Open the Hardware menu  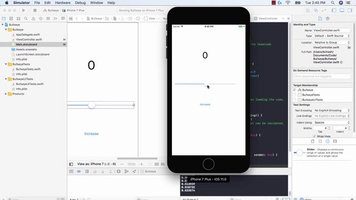(63, 3)
